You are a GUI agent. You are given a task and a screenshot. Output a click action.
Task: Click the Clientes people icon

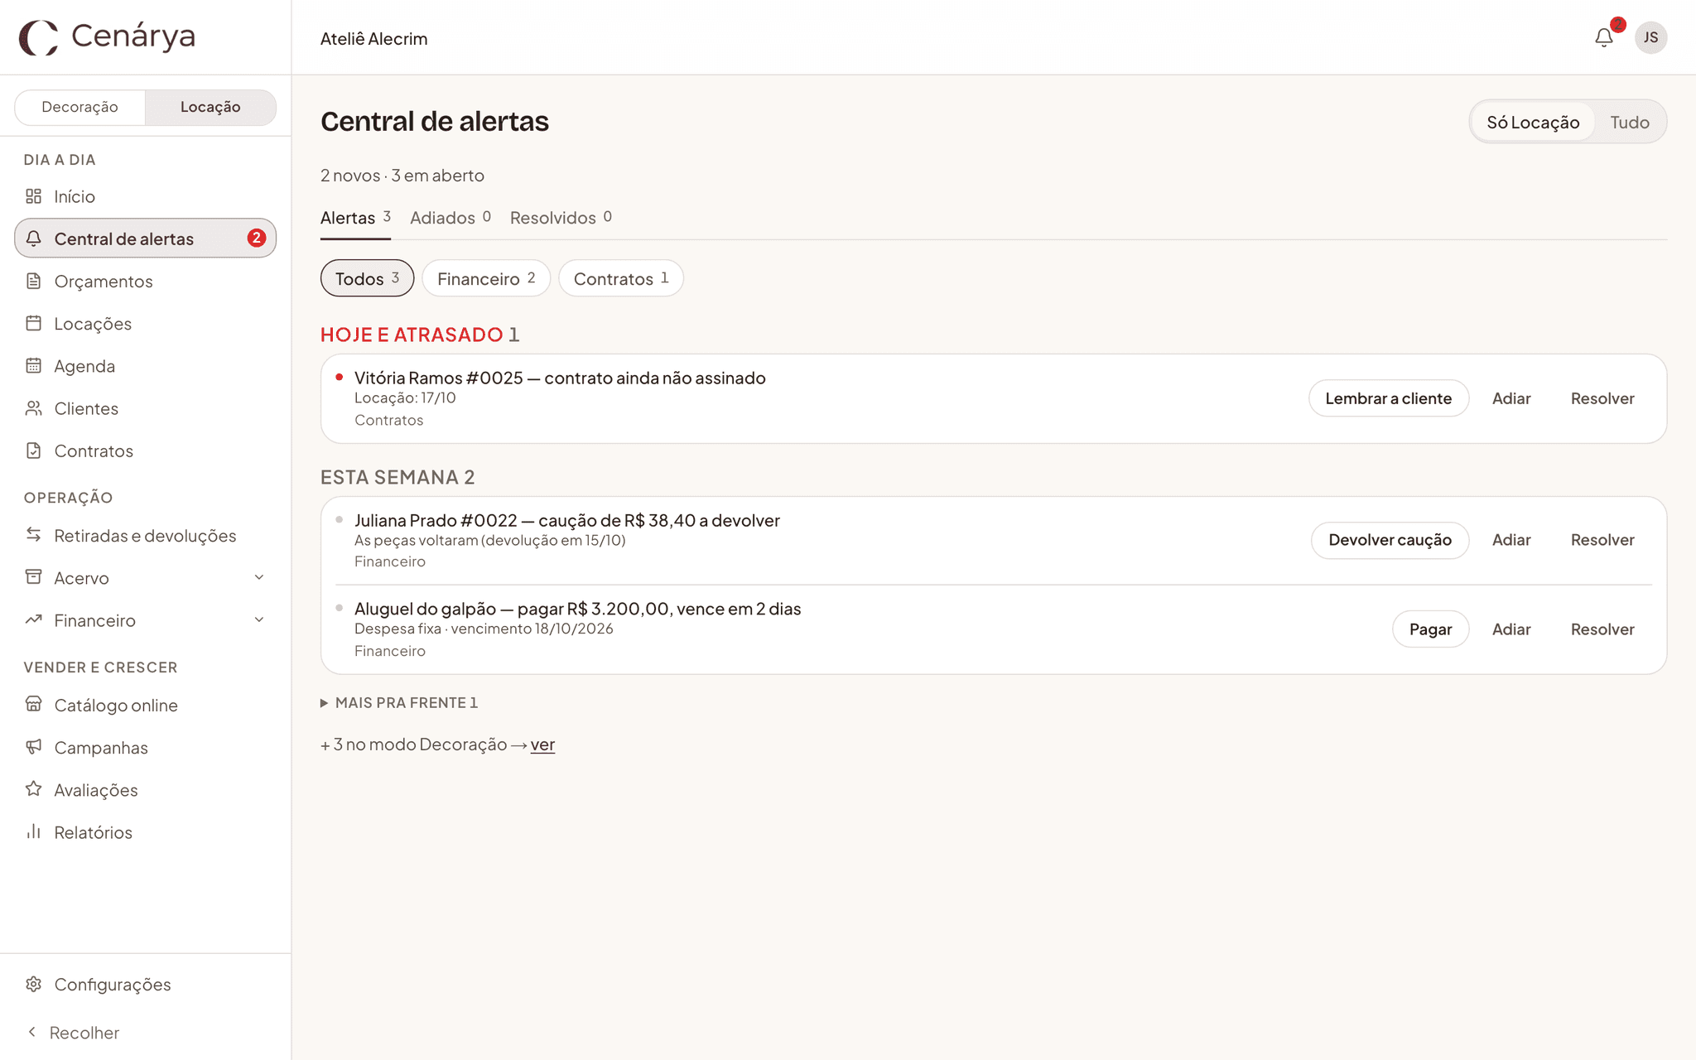(33, 408)
